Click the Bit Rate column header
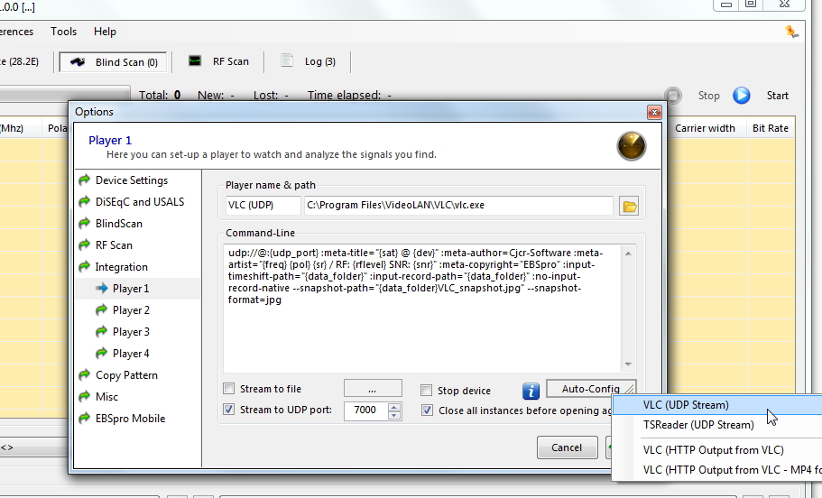Screen dimensions: 822x498 point(770,128)
